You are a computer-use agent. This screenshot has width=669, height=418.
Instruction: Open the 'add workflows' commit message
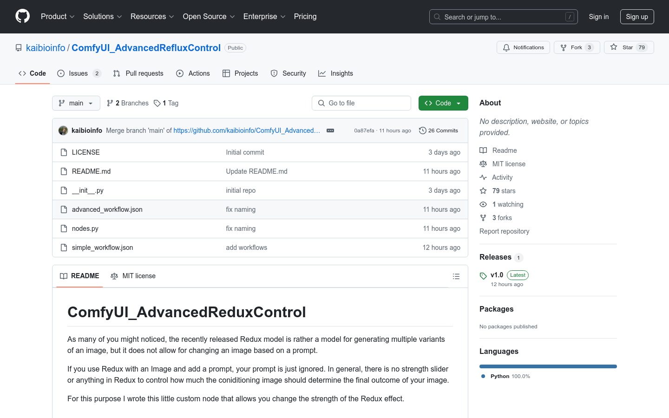[x=247, y=248]
